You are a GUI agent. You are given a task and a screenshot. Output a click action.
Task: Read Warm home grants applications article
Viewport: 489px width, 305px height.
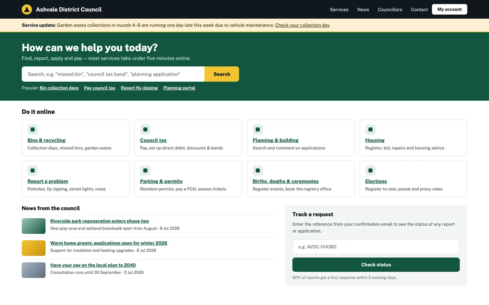[x=109, y=243]
